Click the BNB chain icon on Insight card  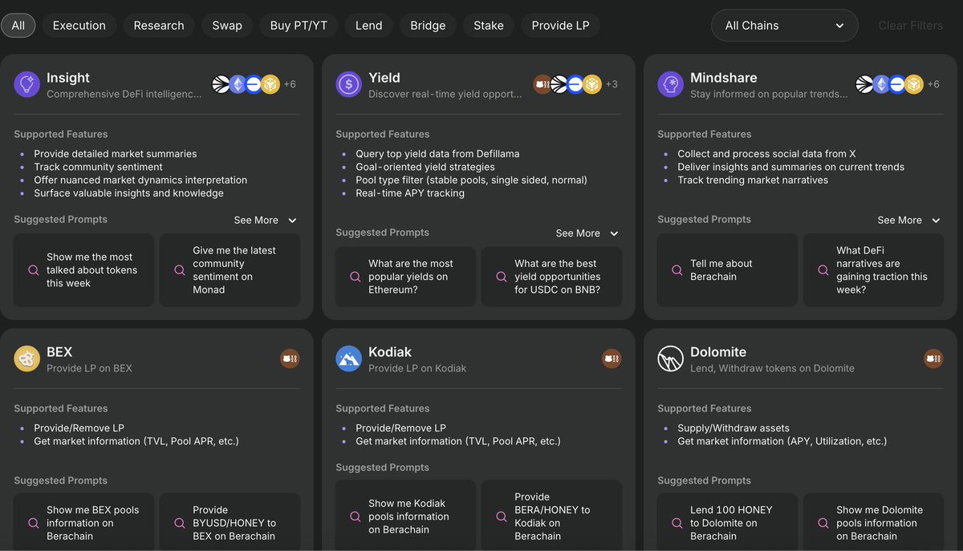coord(270,84)
